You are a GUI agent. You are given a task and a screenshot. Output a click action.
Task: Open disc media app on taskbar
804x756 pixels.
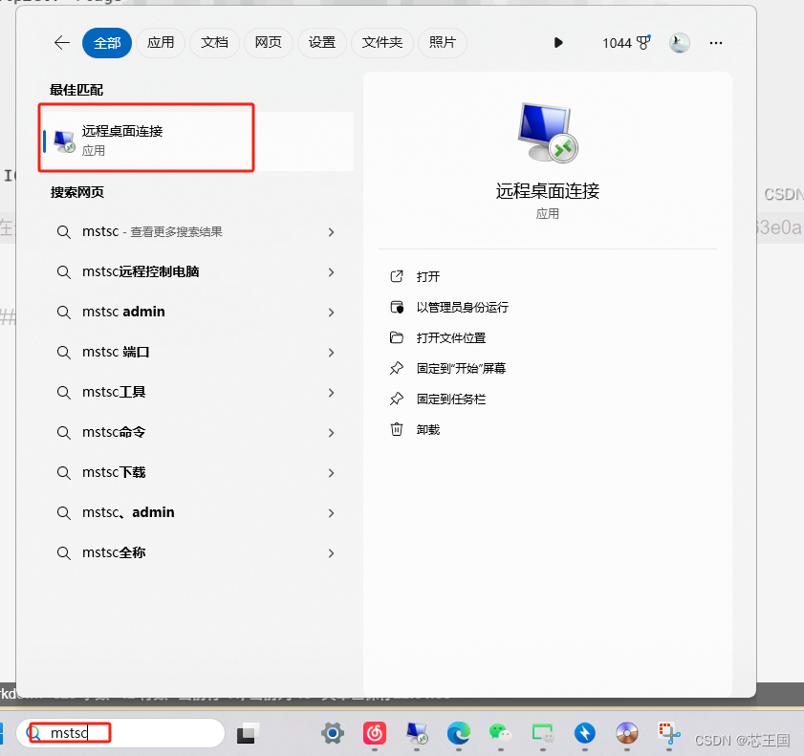(x=626, y=733)
